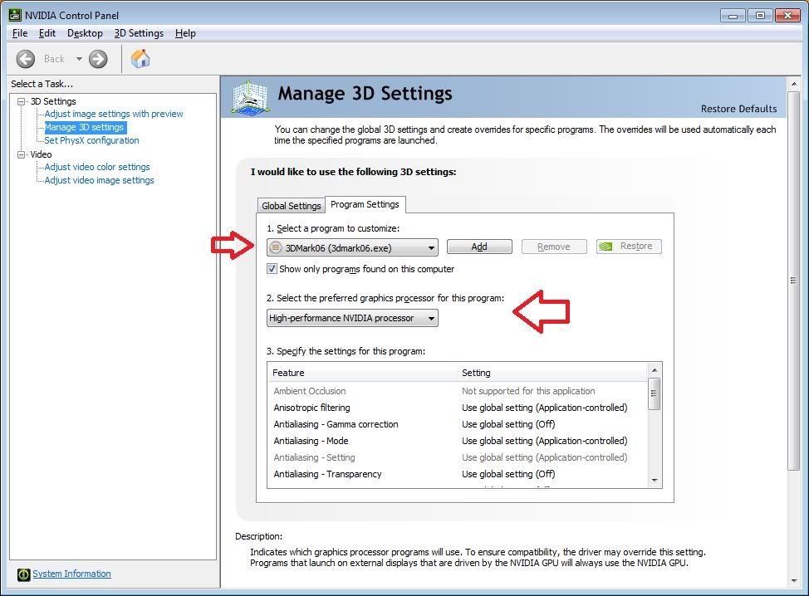The width and height of the screenshot is (809, 596).
Task: Open the program selection dropdown 3DMark06
Action: tap(352, 247)
